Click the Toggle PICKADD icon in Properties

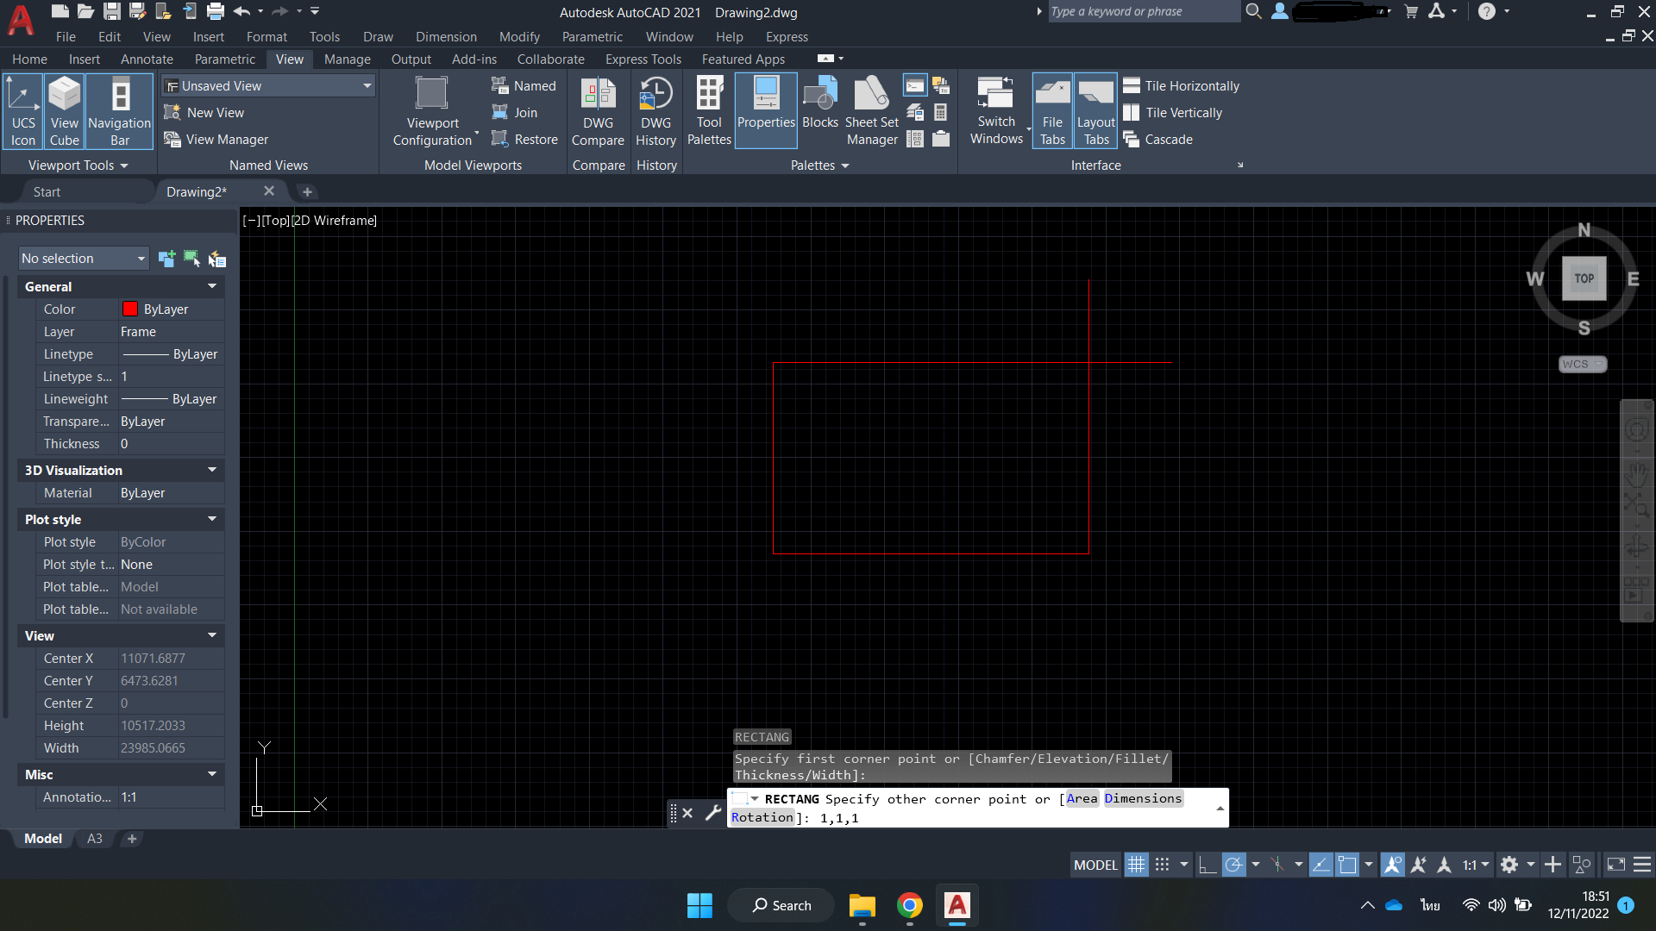pyautogui.click(x=166, y=258)
